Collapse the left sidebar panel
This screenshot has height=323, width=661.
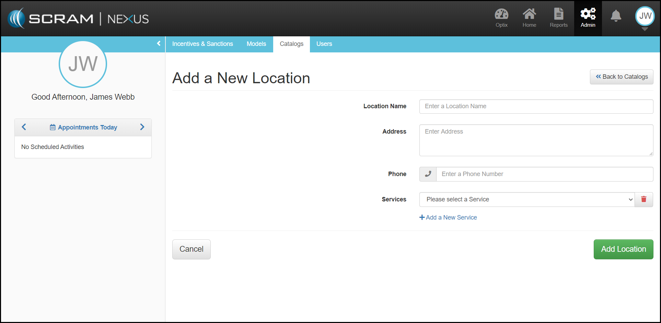pos(159,44)
